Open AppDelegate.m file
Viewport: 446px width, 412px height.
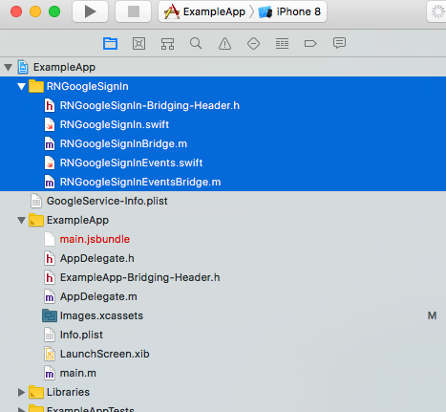(223, 296)
